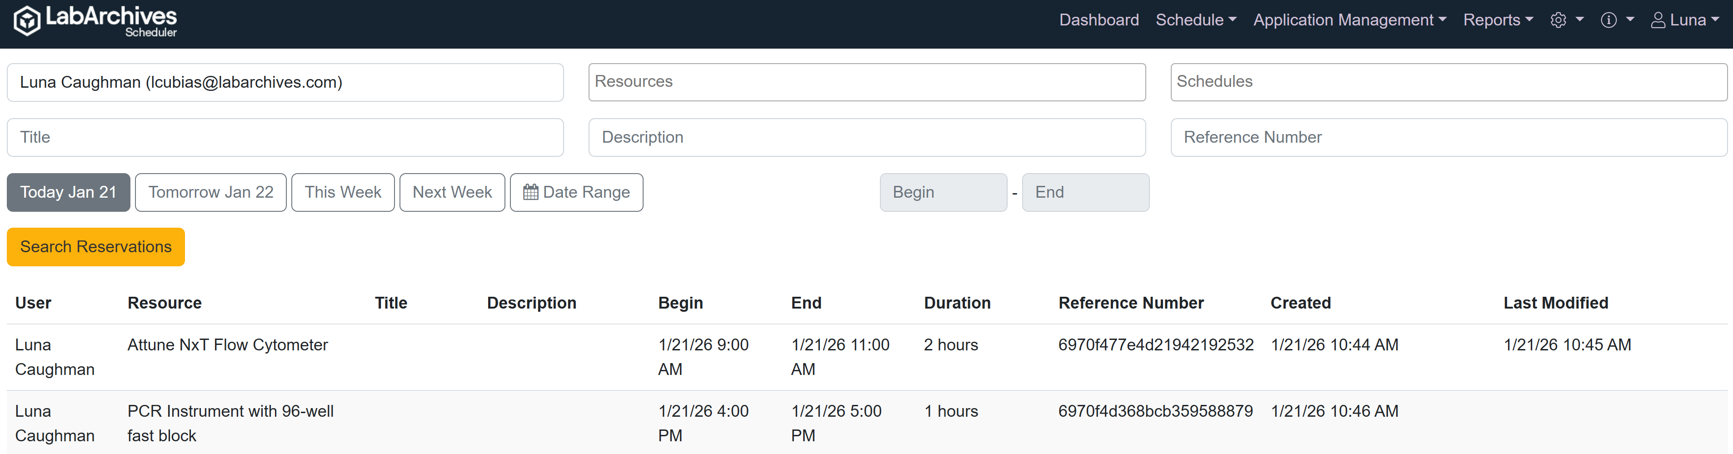The height and width of the screenshot is (454, 1733).
Task: Click into the Reference Number field
Action: 1448,137
